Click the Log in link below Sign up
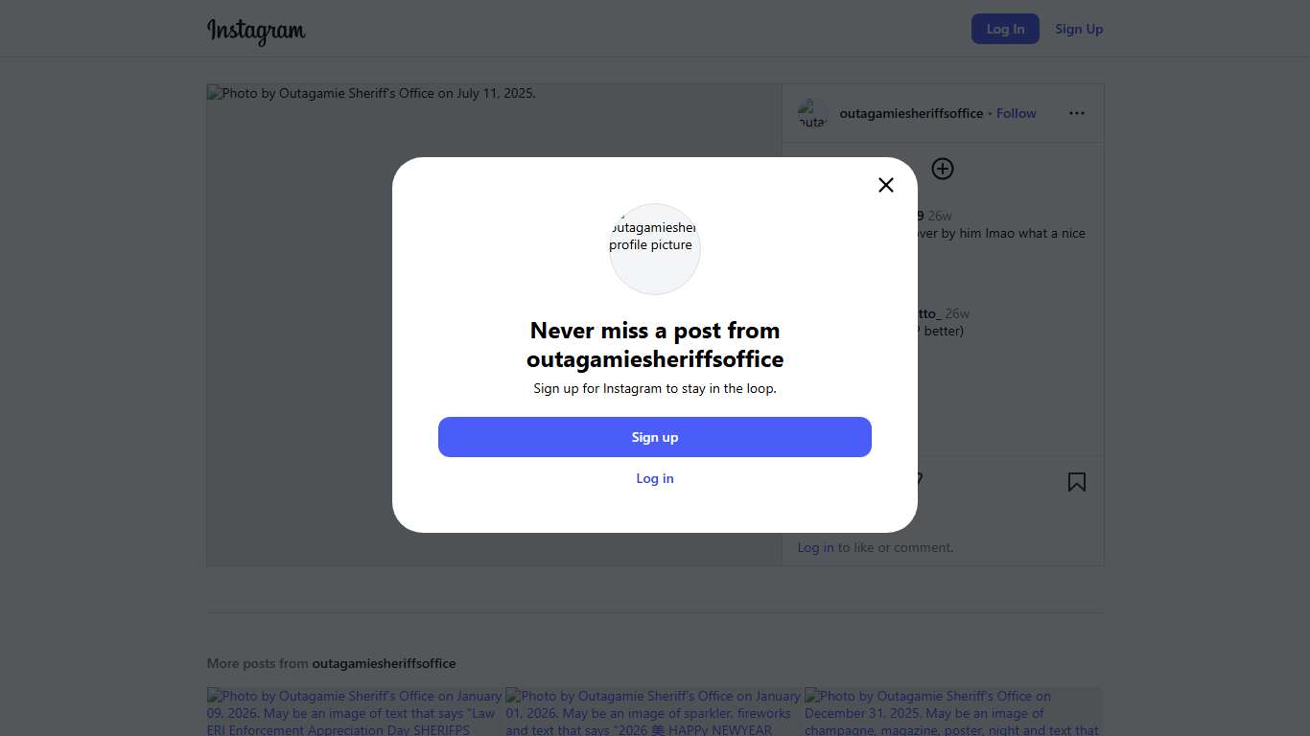This screenshot has height=736, width=1310. point(655,478)
